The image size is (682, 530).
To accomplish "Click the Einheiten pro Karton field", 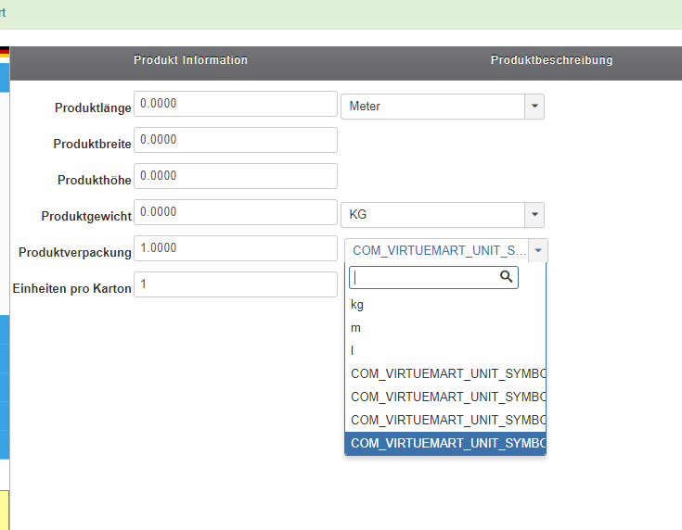I will coord(236,284).
